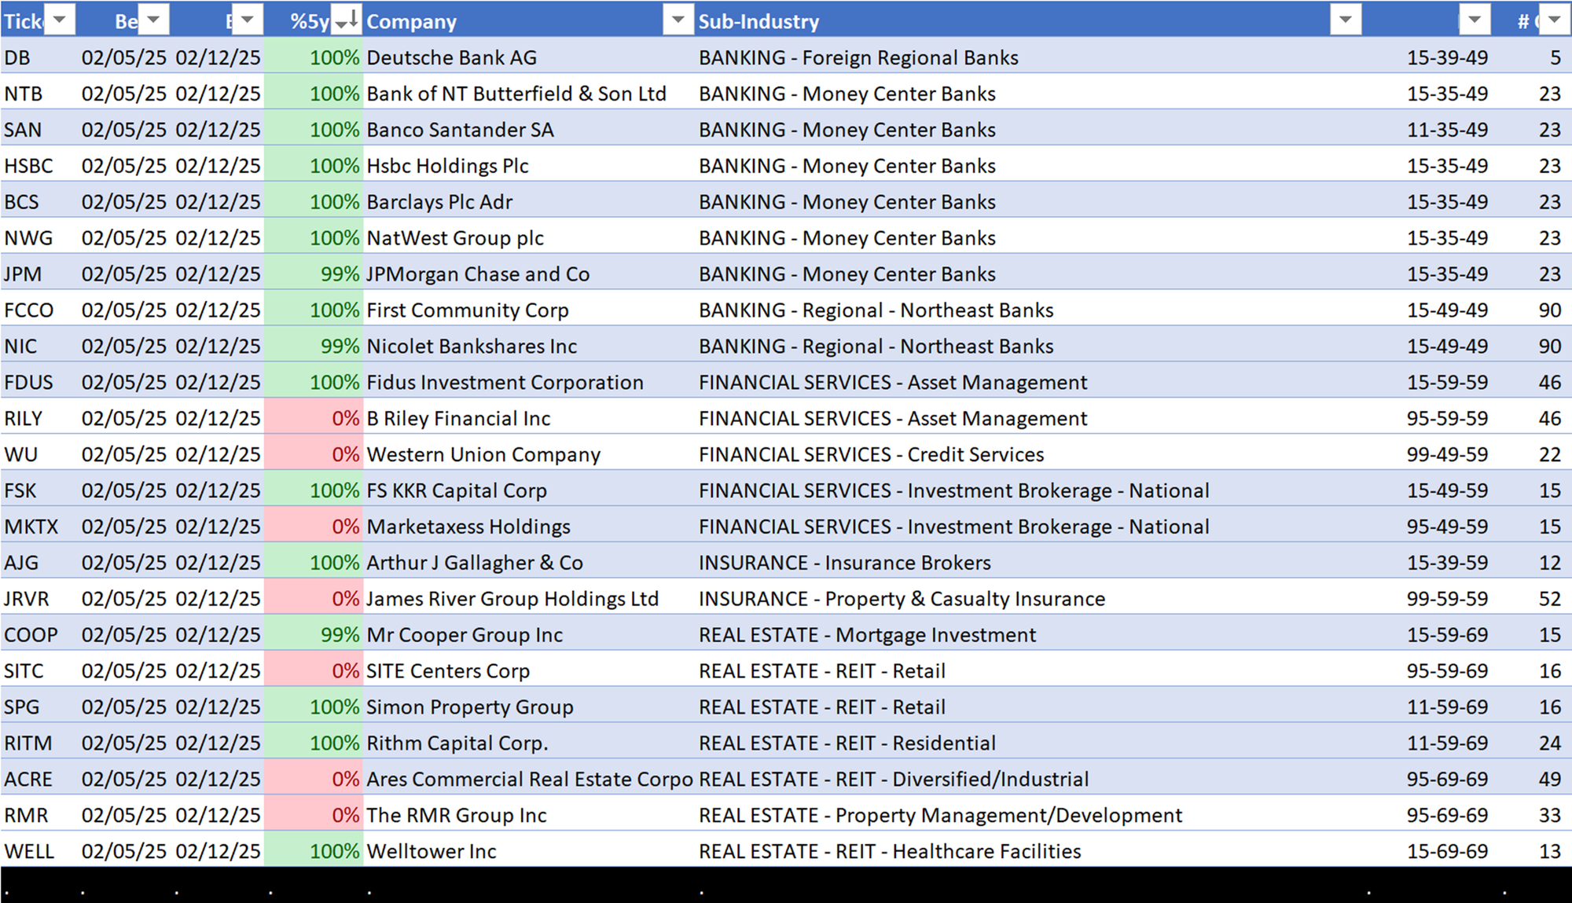The height and width of the screenshot is (903, 1572).
Task: Click the SPG ticker cell
Action: [21, 707]
